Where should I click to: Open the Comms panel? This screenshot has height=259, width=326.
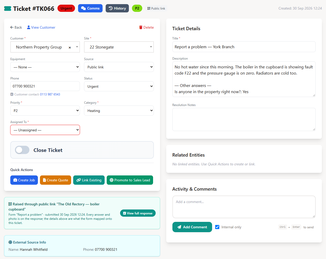pyautogui.click(x=90, y=8)
